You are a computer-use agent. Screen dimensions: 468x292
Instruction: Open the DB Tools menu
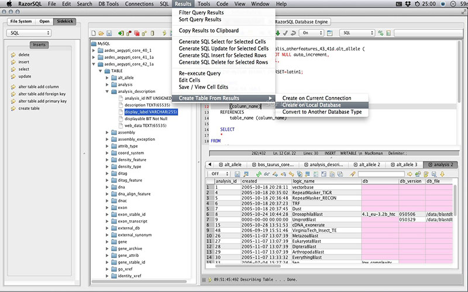click(x=109, y=4)
